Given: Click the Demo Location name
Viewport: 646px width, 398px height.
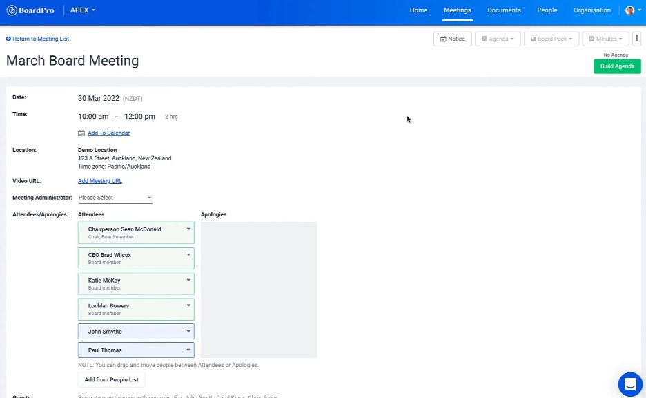Looking at the screenshot, I should [x=97, y=150].
